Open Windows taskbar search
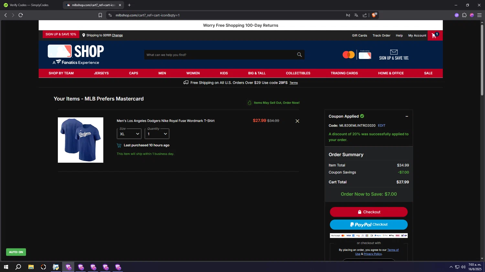 tap(18, 267)
